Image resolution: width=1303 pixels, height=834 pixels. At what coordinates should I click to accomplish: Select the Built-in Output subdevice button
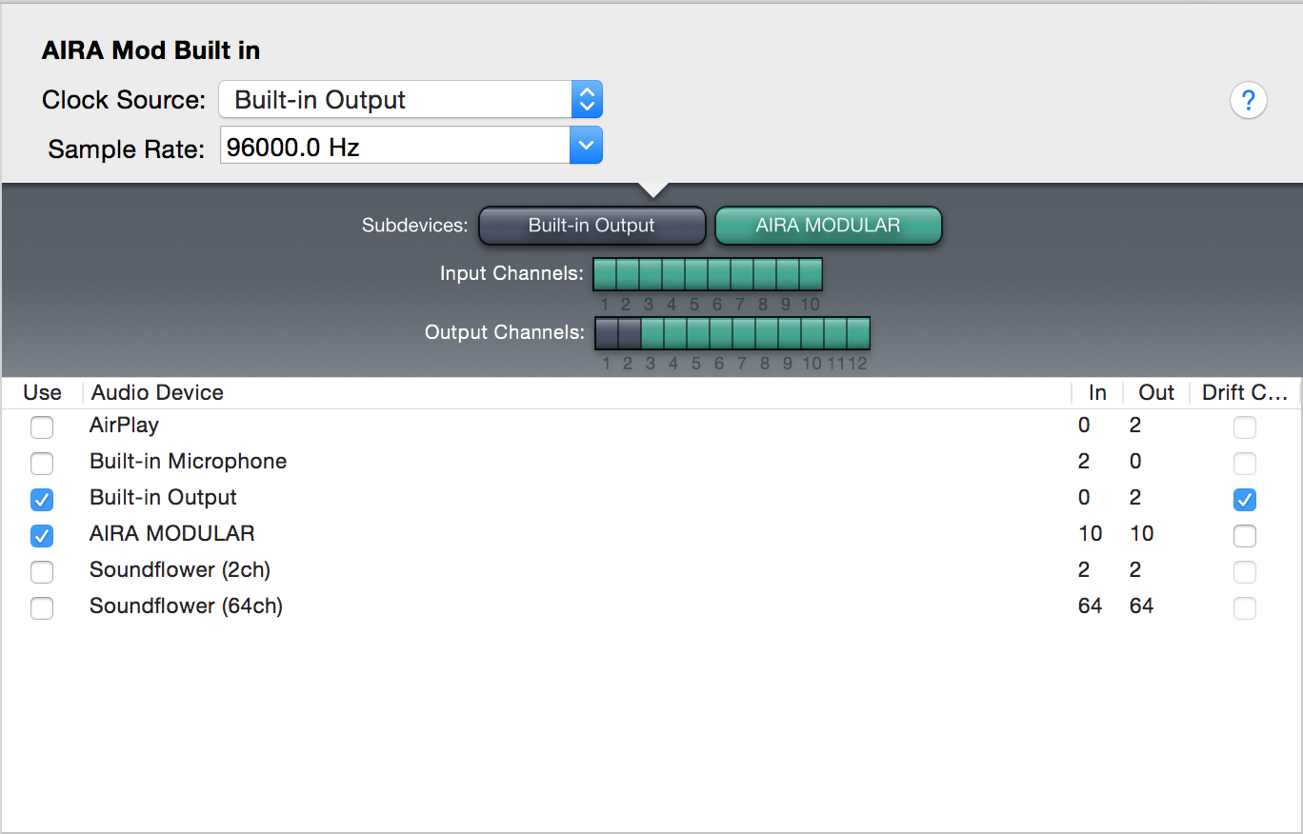[591, 226]
